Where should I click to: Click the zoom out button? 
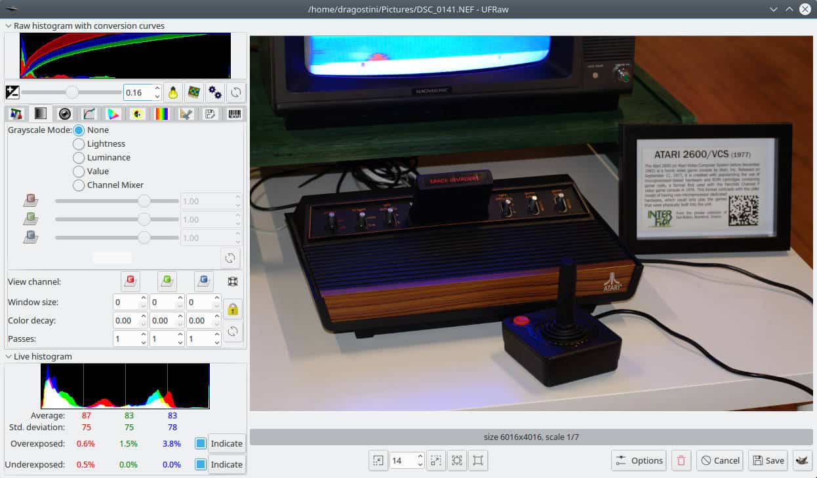(x=378, y=460)
